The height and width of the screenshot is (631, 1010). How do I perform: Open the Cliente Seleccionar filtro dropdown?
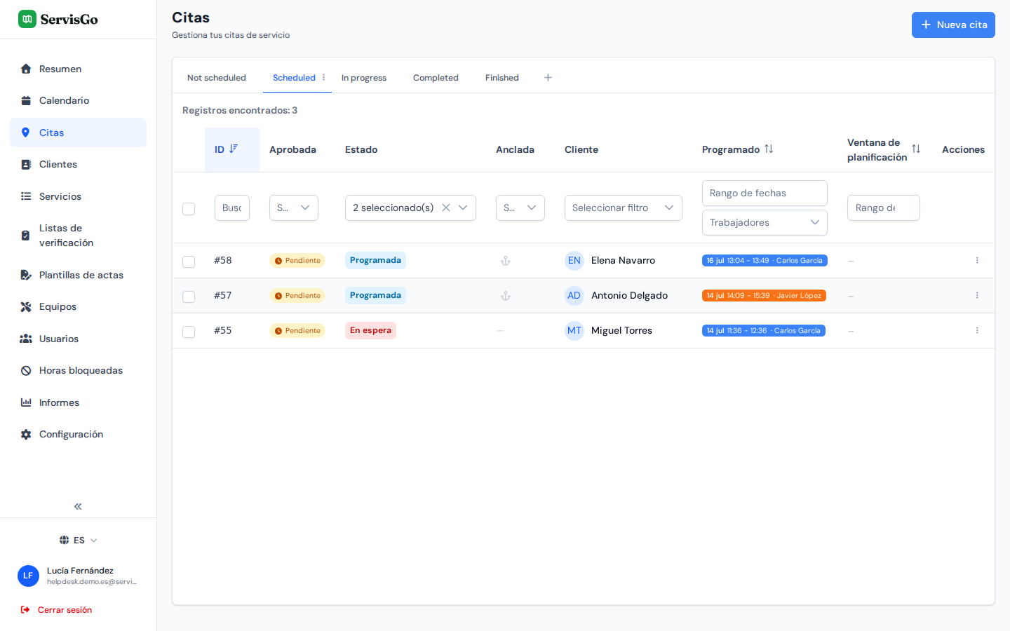[623, 208]
